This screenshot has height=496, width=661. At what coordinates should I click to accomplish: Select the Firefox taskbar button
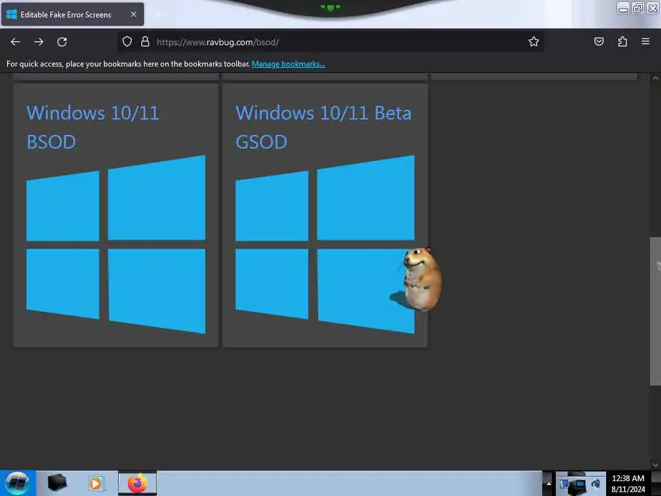137,483
